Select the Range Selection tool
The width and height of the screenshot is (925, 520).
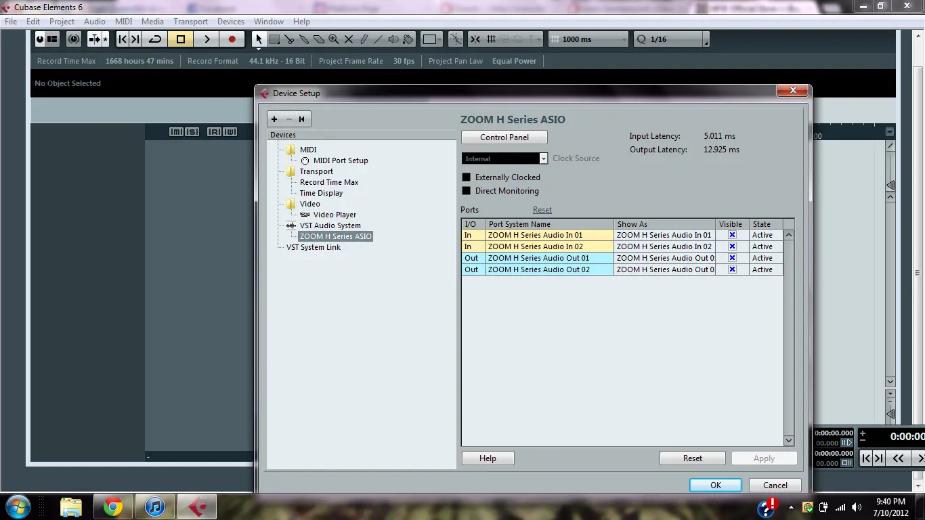pyautogui.click(x=274, y=39)
